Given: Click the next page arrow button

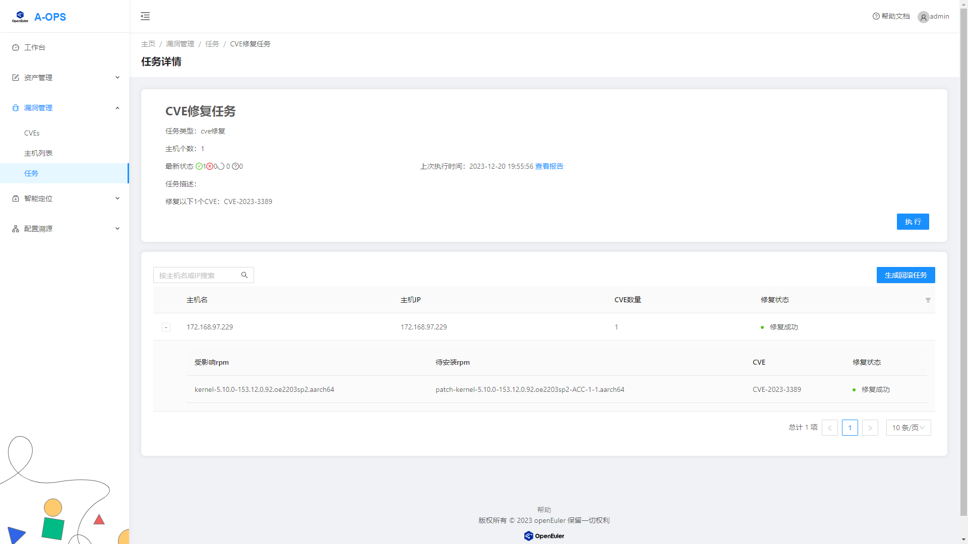Looking at the screenshot, I should [x=870, y=428].
